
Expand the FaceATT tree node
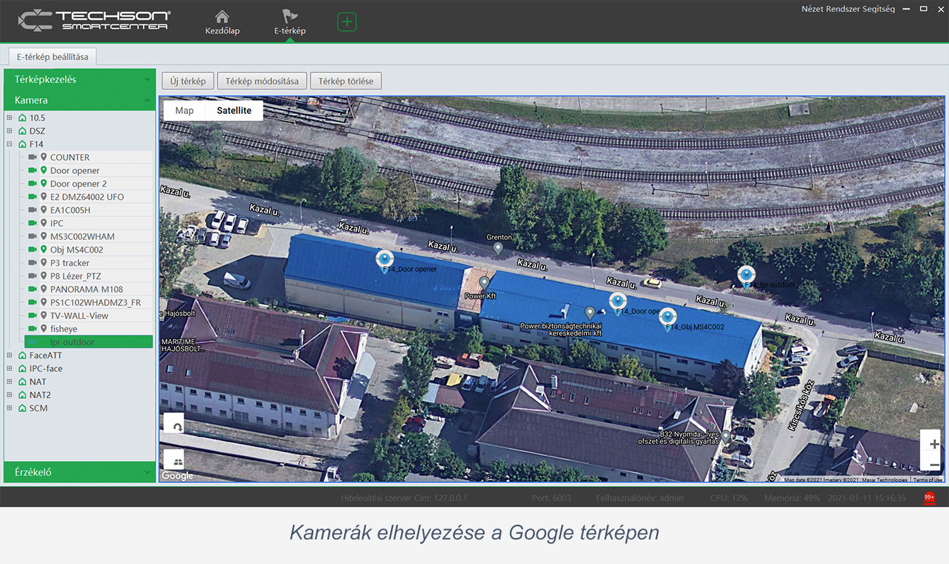(x=9, y=355)
